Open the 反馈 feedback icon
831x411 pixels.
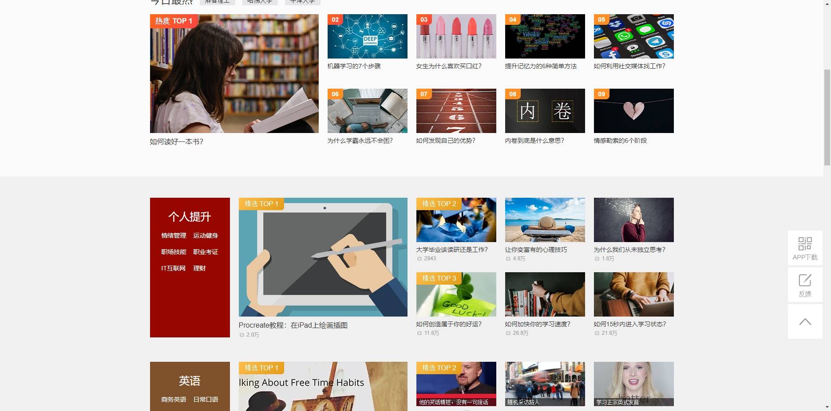click(x=805, y=280)
